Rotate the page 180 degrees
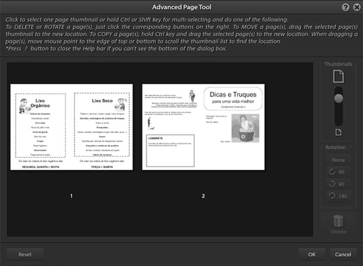 click(x=338, y=196)
